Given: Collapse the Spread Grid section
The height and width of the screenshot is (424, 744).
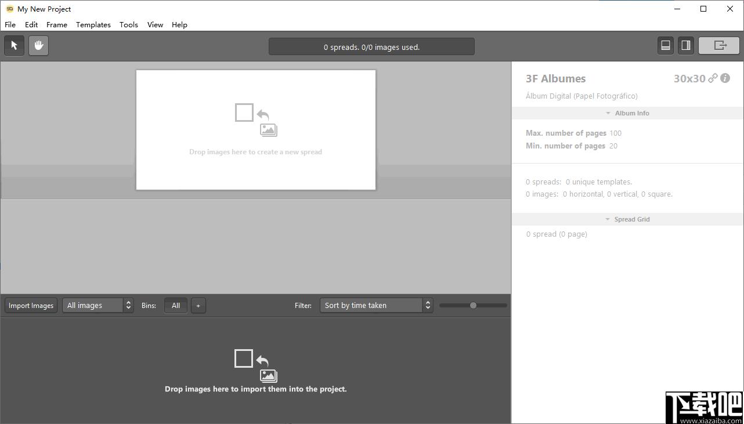Looking at the screenshot, I should tap(627, 219).
